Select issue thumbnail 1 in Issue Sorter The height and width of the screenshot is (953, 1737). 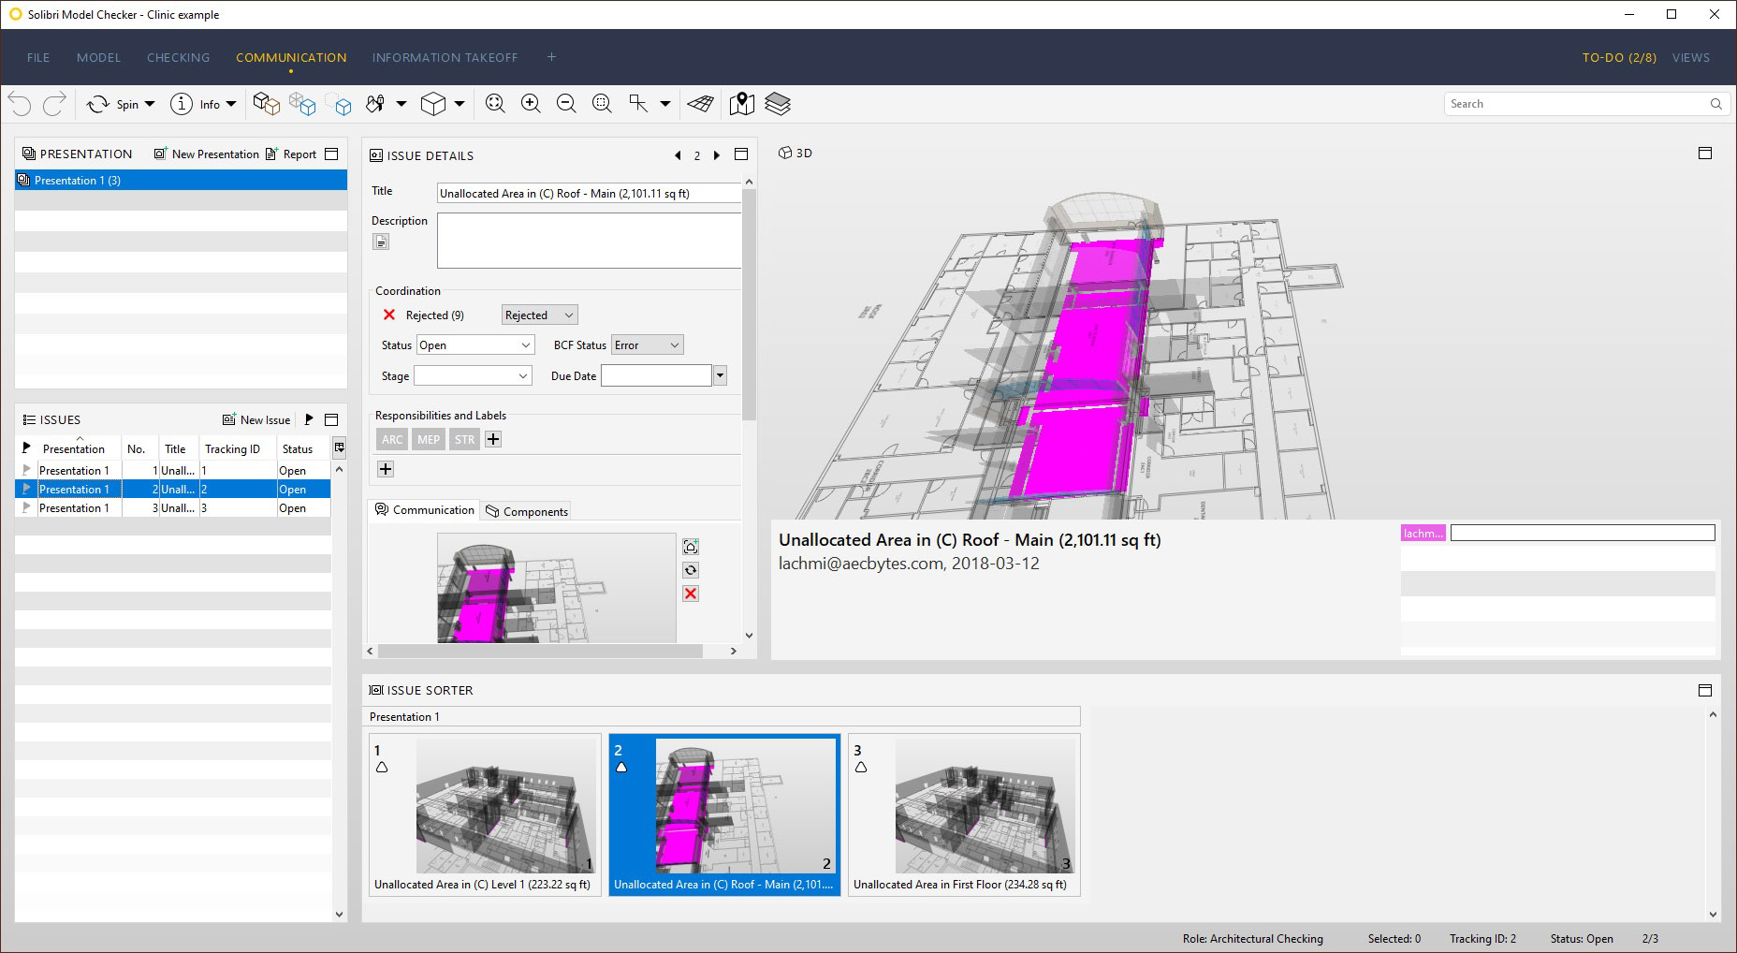485,814
